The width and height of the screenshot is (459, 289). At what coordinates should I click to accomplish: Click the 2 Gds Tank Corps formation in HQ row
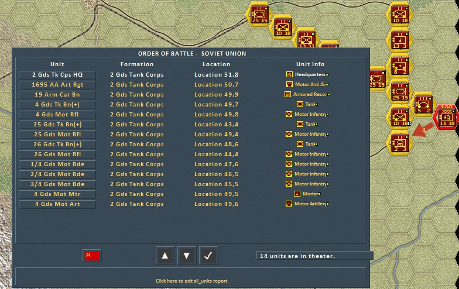tap(137, 75)
